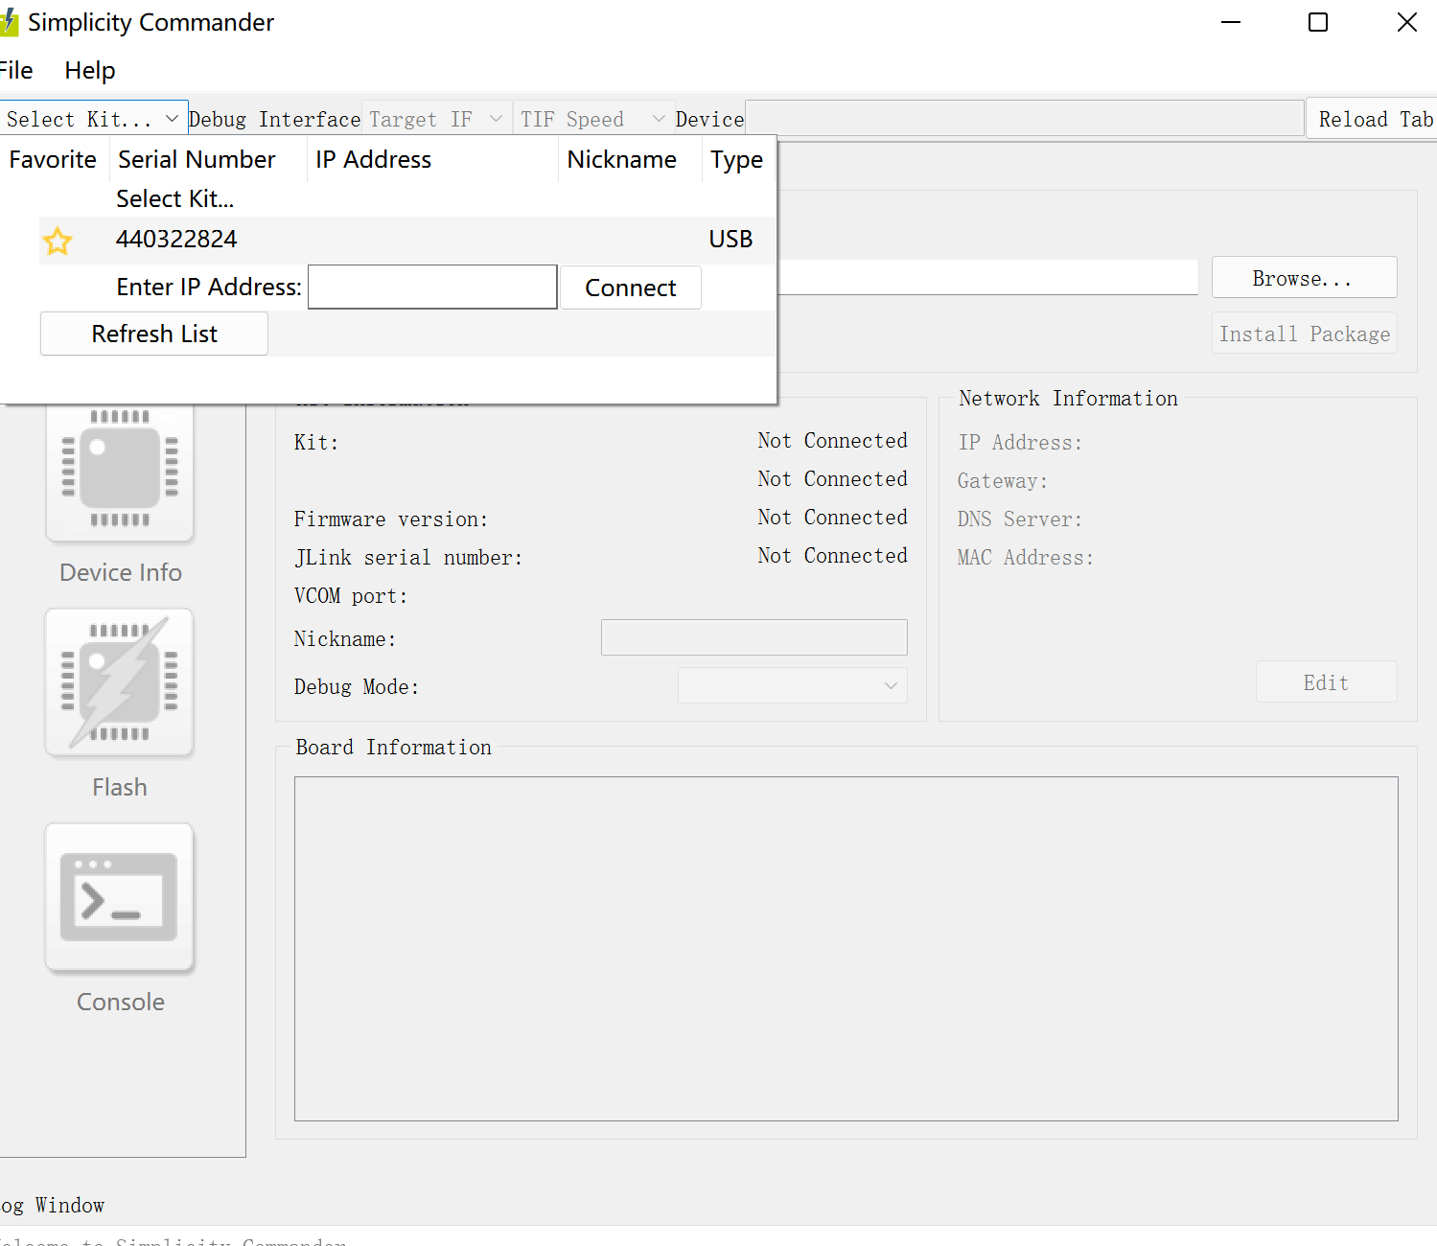This screenshot has height=1246, width=1437.
Task: Click the Refresh List button
Action: (x=154, y=334)
